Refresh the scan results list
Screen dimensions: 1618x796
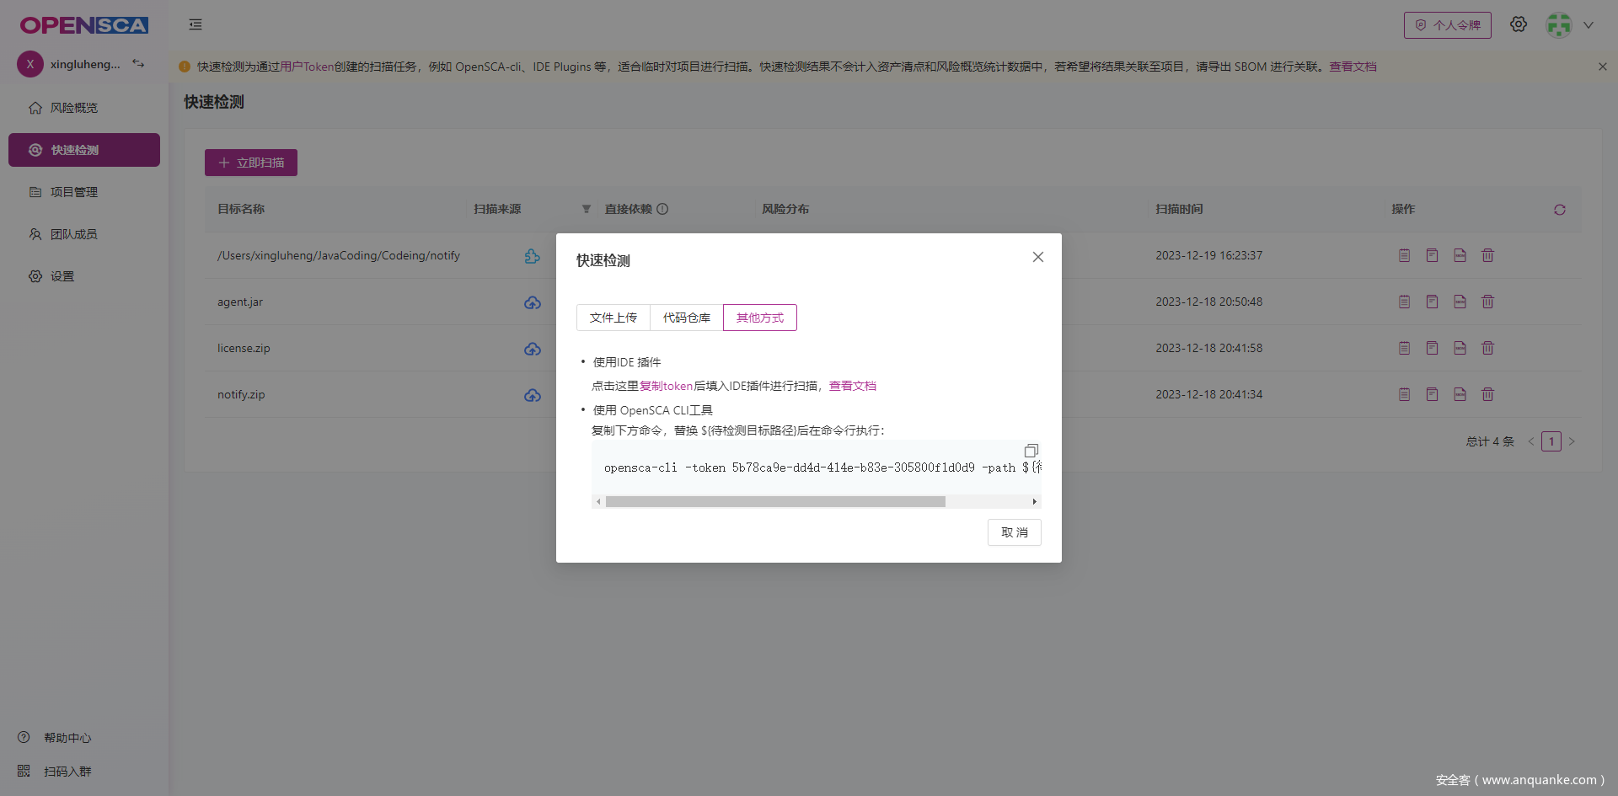click(1560, 210)
